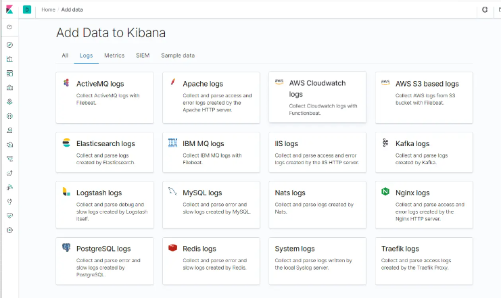501x298 pixels.
Task: Click the Kafka logo icon
Action: 385,143
